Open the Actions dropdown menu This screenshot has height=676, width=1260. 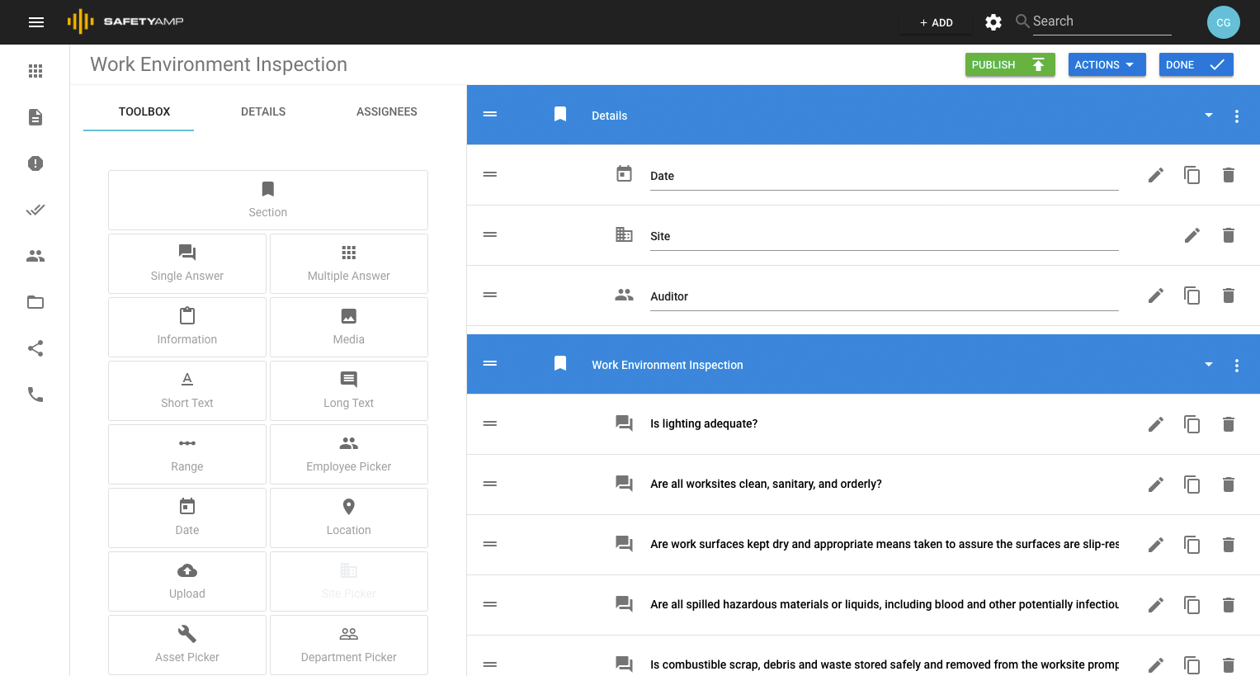pyautogui.click(x=1107, y=64)
